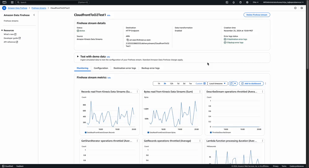The width and height of the screenshot is (309, 168).
Task: Open Cookie preferences in footer
Action: (x=297, y=166)
